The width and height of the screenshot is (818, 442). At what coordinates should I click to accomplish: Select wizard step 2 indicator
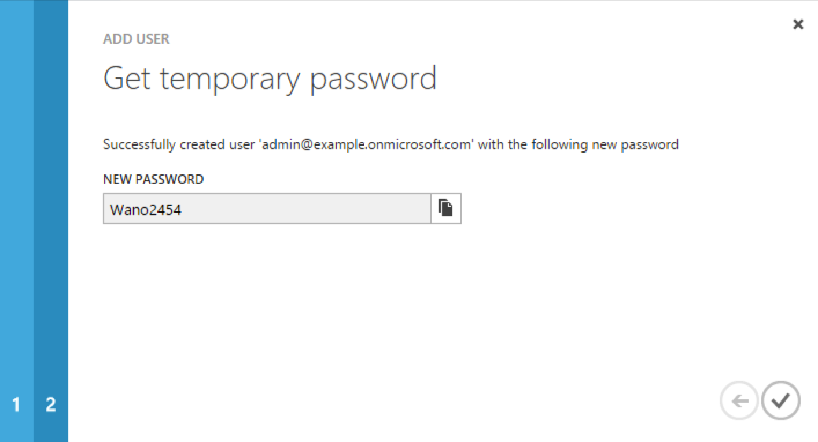pos(51,405)
